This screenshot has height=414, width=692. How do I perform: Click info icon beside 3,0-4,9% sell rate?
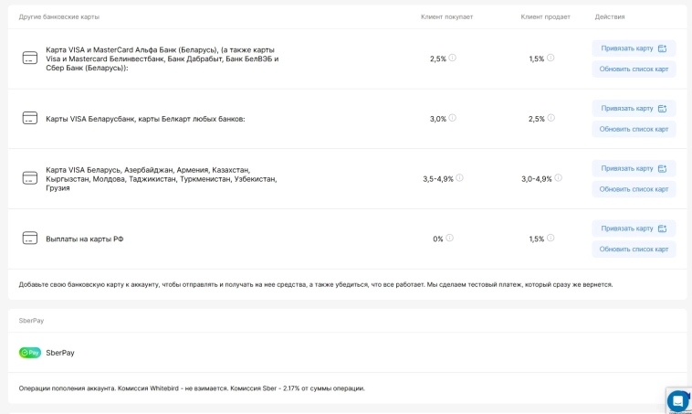click(559, 178)
